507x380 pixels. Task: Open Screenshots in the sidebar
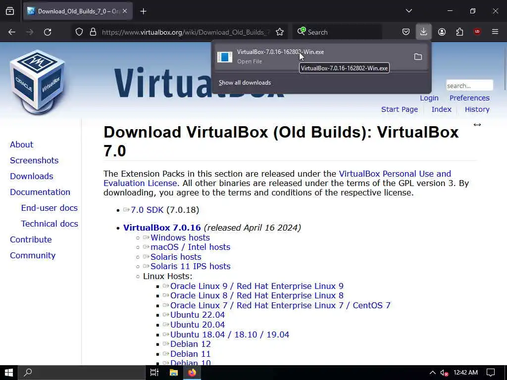pyautogui.click(x=34, y=161)
